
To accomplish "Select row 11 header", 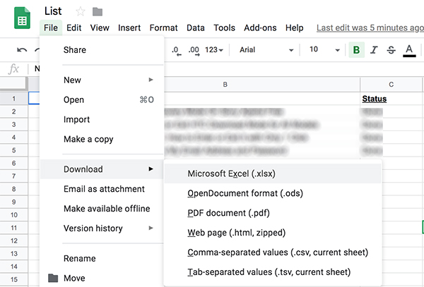I will pyautogui.click(x=14, y=228).
